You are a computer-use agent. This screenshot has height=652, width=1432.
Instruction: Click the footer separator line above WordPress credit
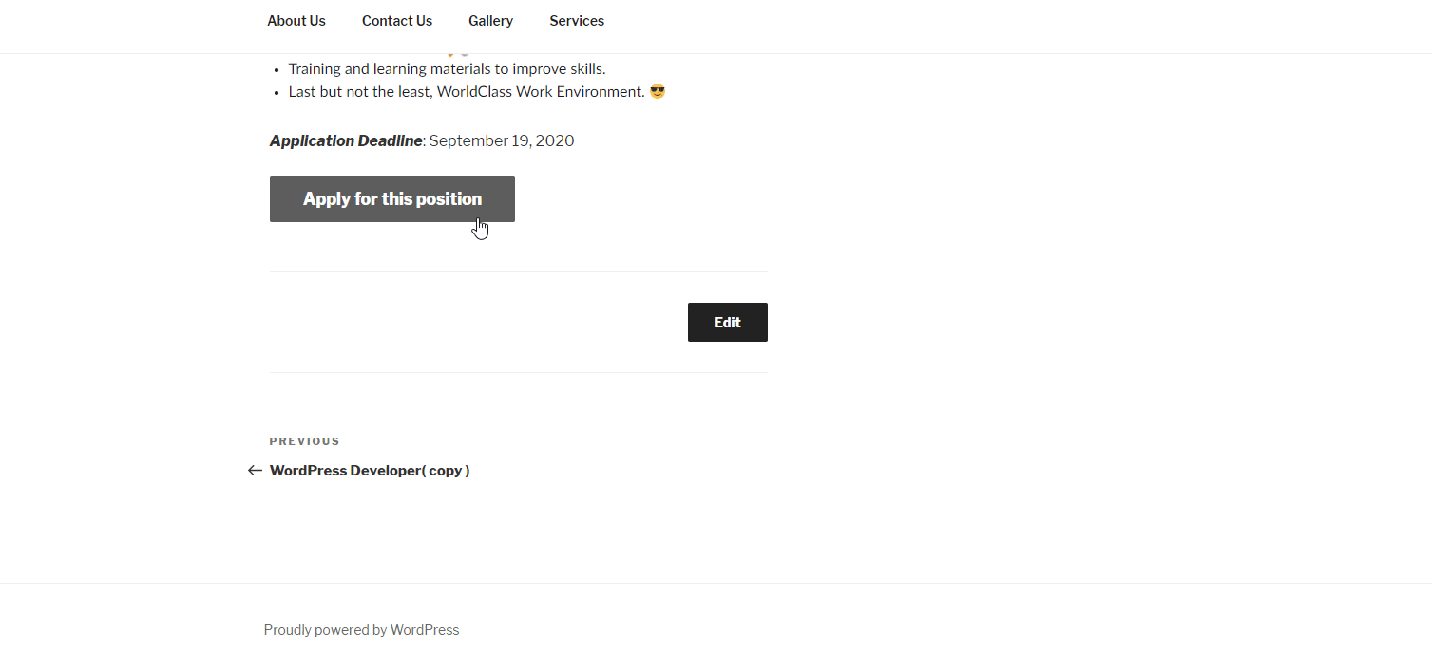tap(716, 583)
